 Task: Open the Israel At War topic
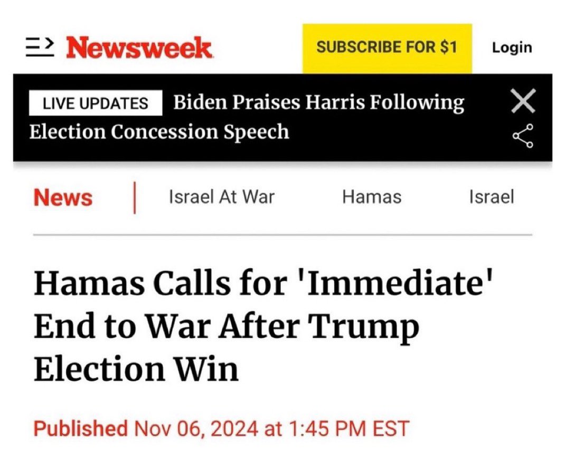pyautogui.click(x=222, y=197)
